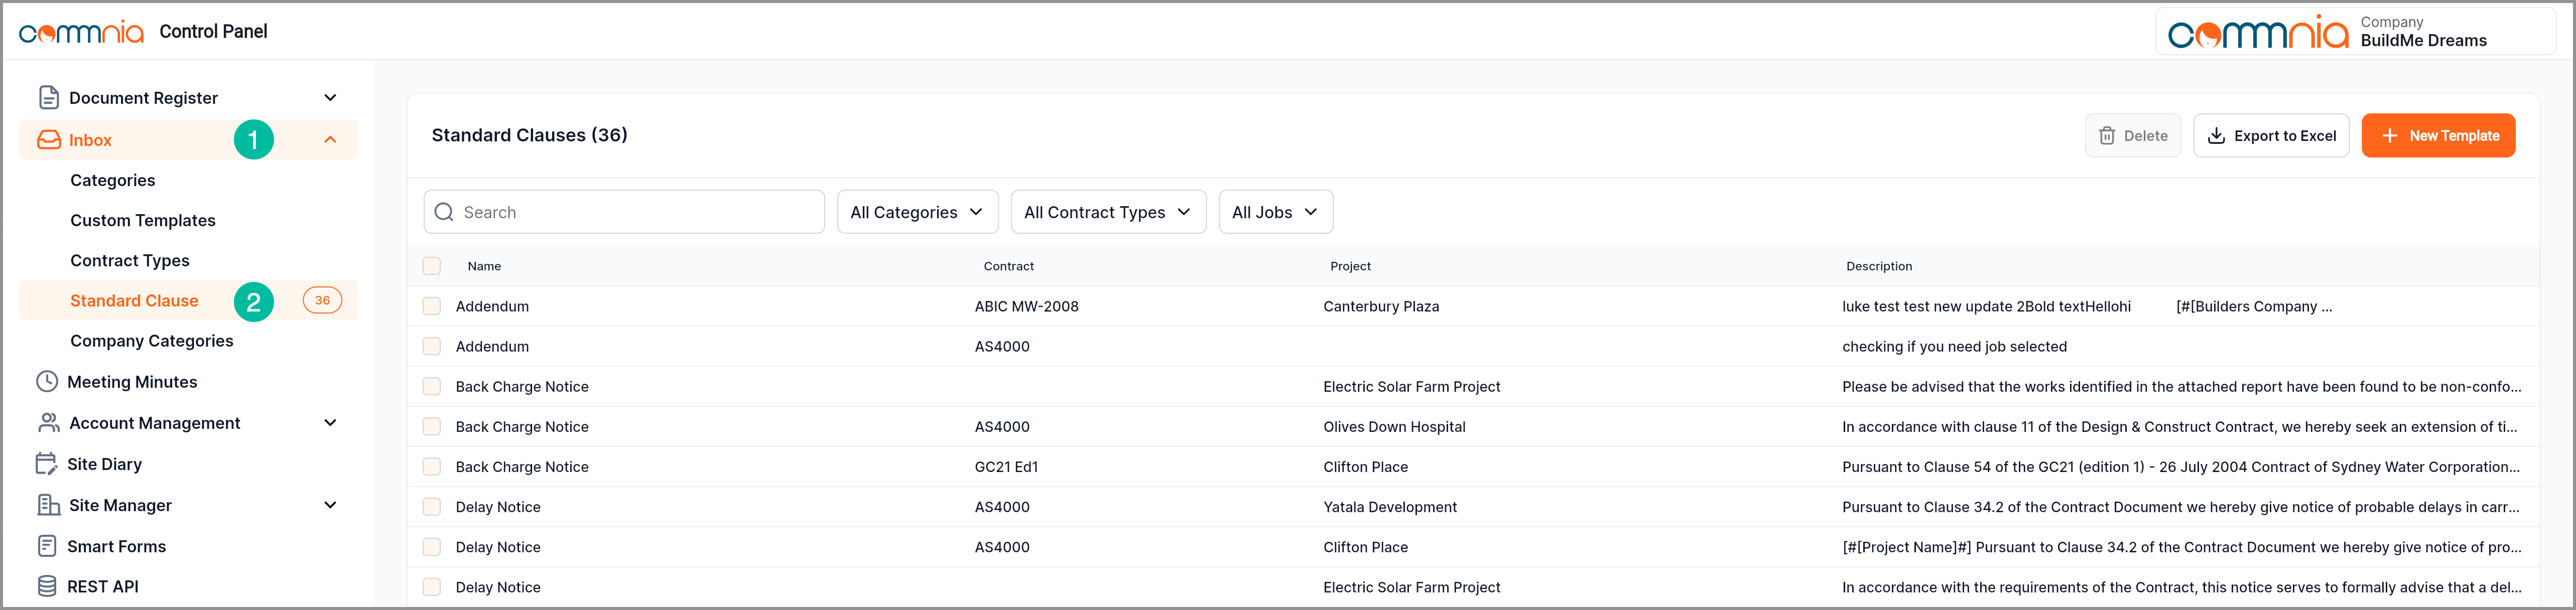Open the All Categories dropdown
The width and height of the screenshot is (2576, 610).
[917, 212]
